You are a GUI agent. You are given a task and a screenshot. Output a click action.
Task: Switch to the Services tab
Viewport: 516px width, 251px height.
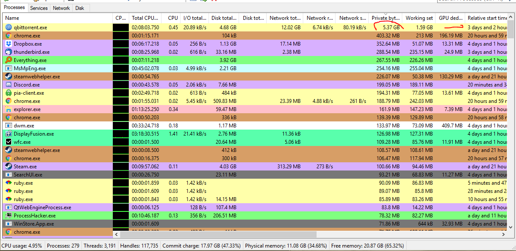[39, 7]
